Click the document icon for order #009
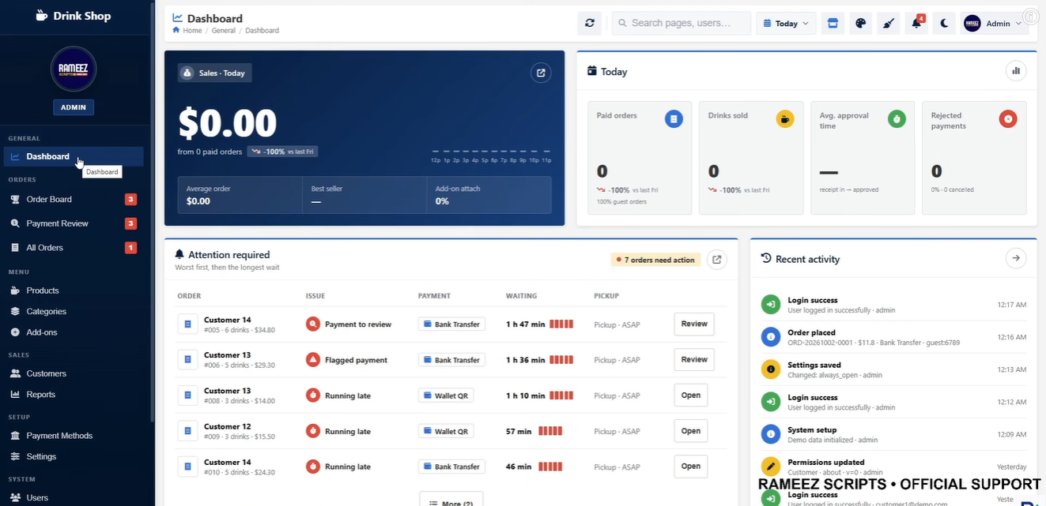The height and width of the screenshot is (506, 1046). click(x=187, y=431)
